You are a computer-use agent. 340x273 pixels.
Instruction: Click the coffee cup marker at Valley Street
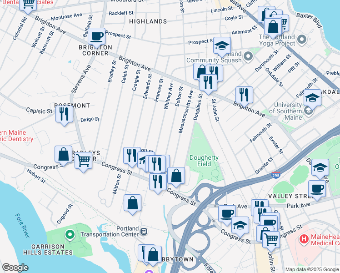317,189
